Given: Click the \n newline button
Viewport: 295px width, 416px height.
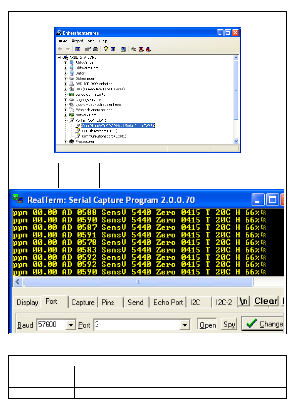Looking at the screenshot, I should [x=244, y=301].
